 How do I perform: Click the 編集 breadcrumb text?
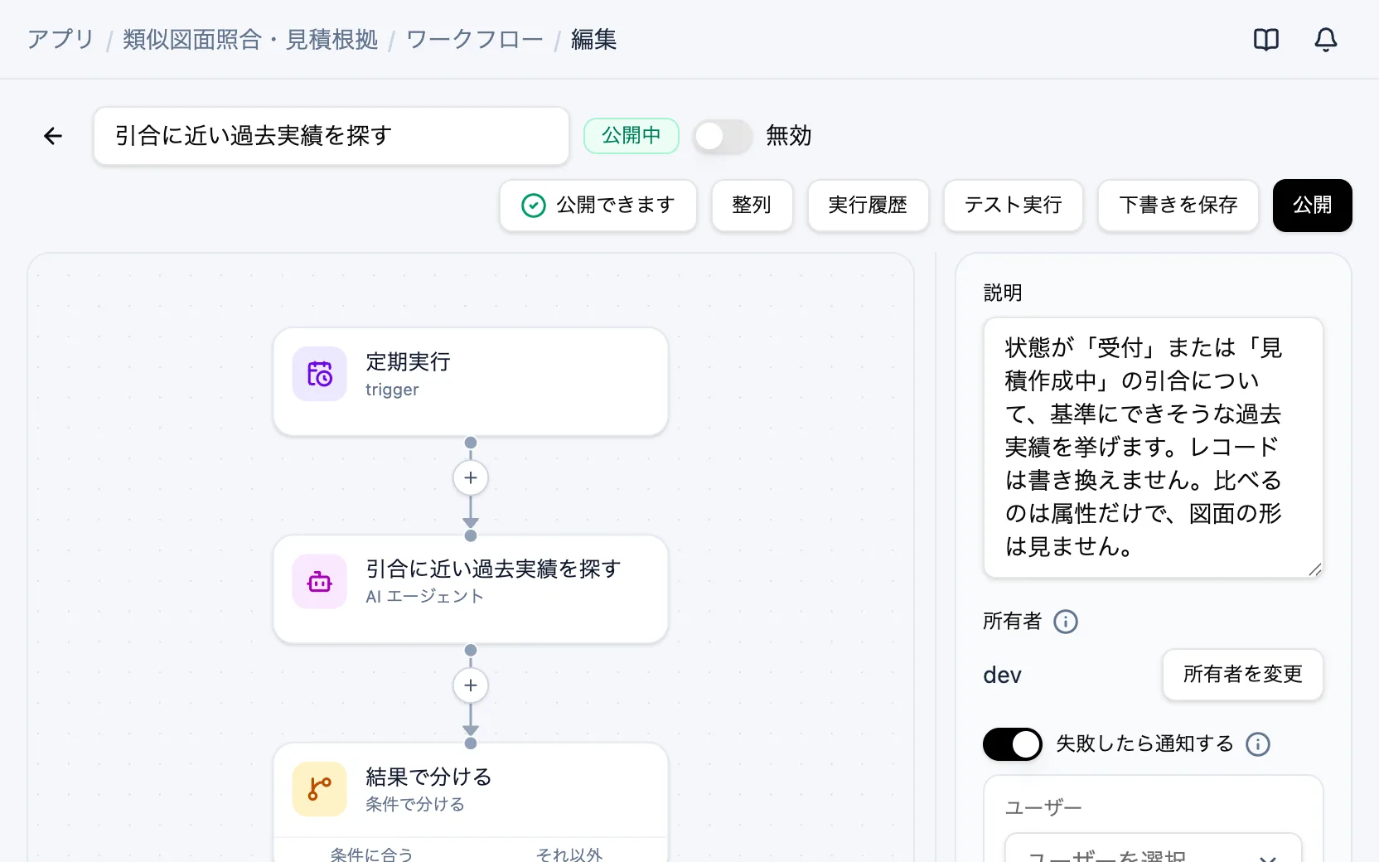593,40
